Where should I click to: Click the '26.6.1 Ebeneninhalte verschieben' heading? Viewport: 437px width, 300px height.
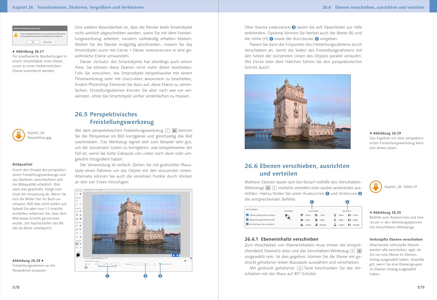281,239
